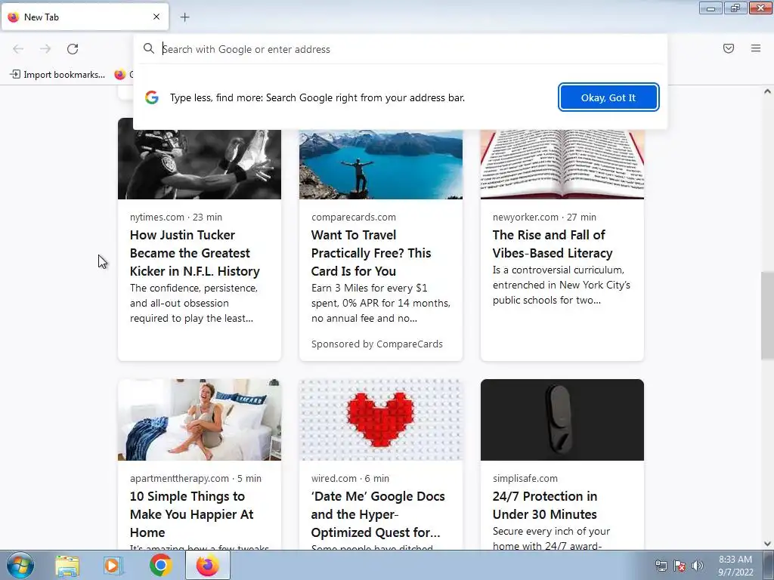
Task: Click the controversial curriculum description text
Action: coord(562,285)
